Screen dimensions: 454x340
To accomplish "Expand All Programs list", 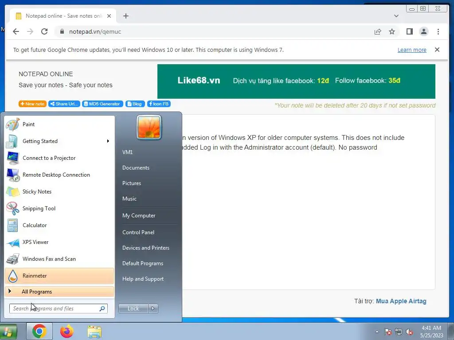I will point(59,291).
